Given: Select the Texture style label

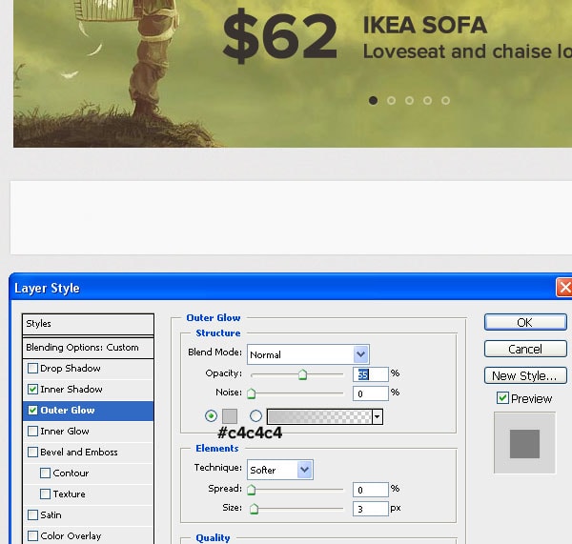Looking at the screenshot, I should (70, 494).
